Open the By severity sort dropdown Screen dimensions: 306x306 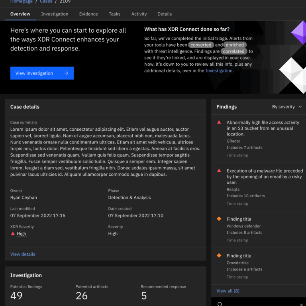287,107
